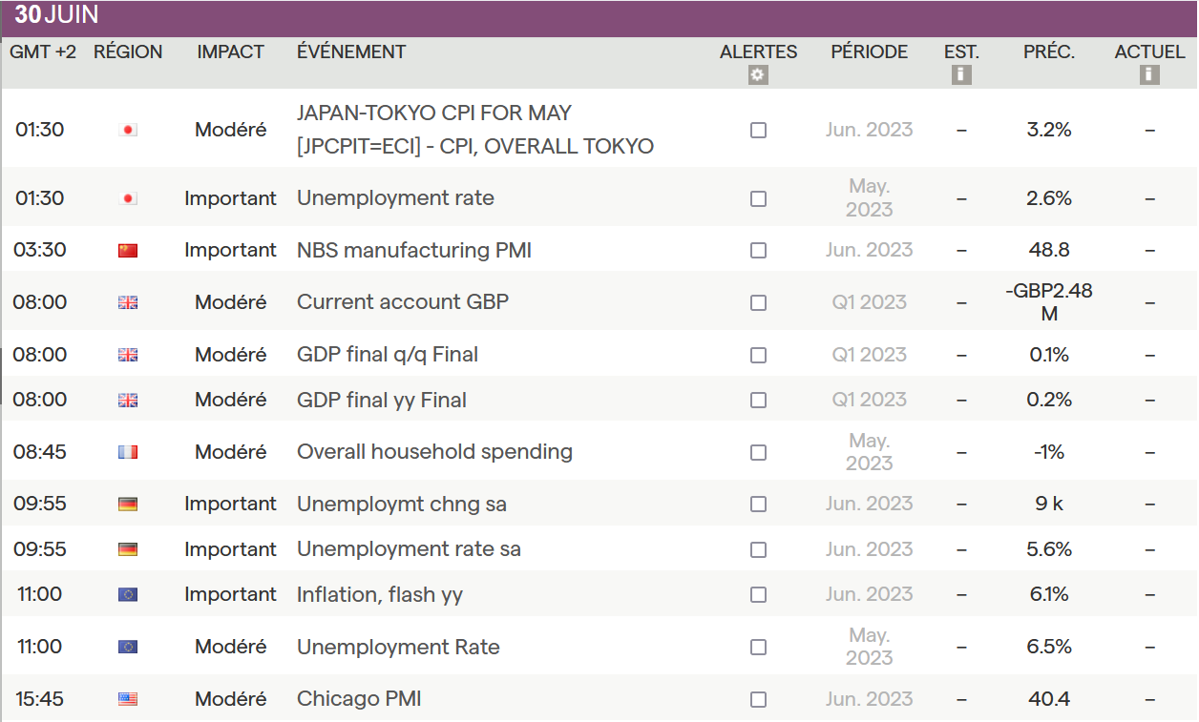Click the China flag for NBS manufacturing PMI

128,251
